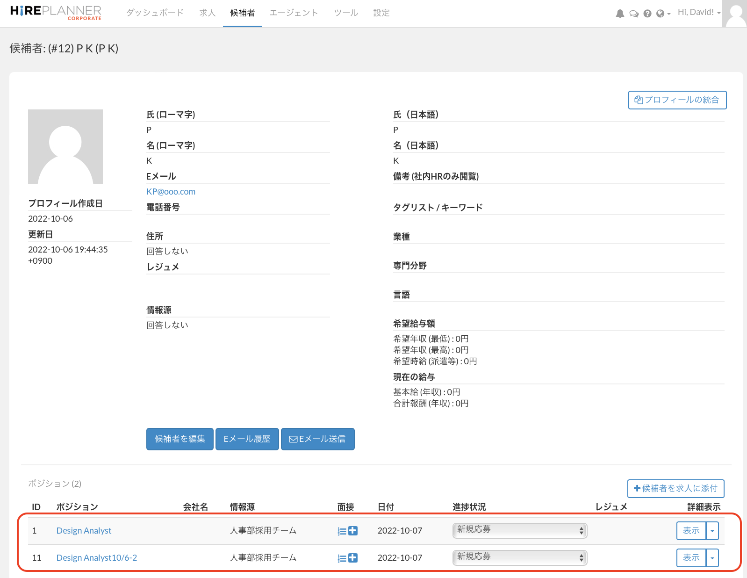Click the help question mark icon
Viewport: 747px width, 578px height.
(647, 14)
